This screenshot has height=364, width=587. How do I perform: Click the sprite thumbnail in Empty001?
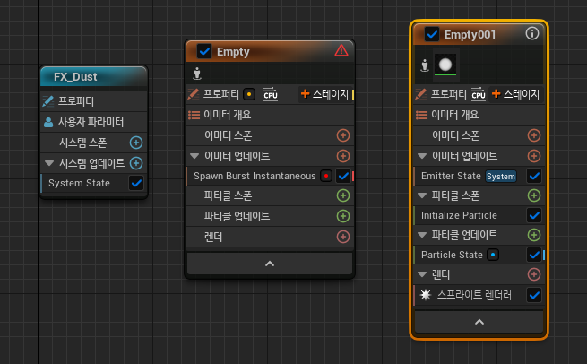pyautogui.click(x=445, y=65)
